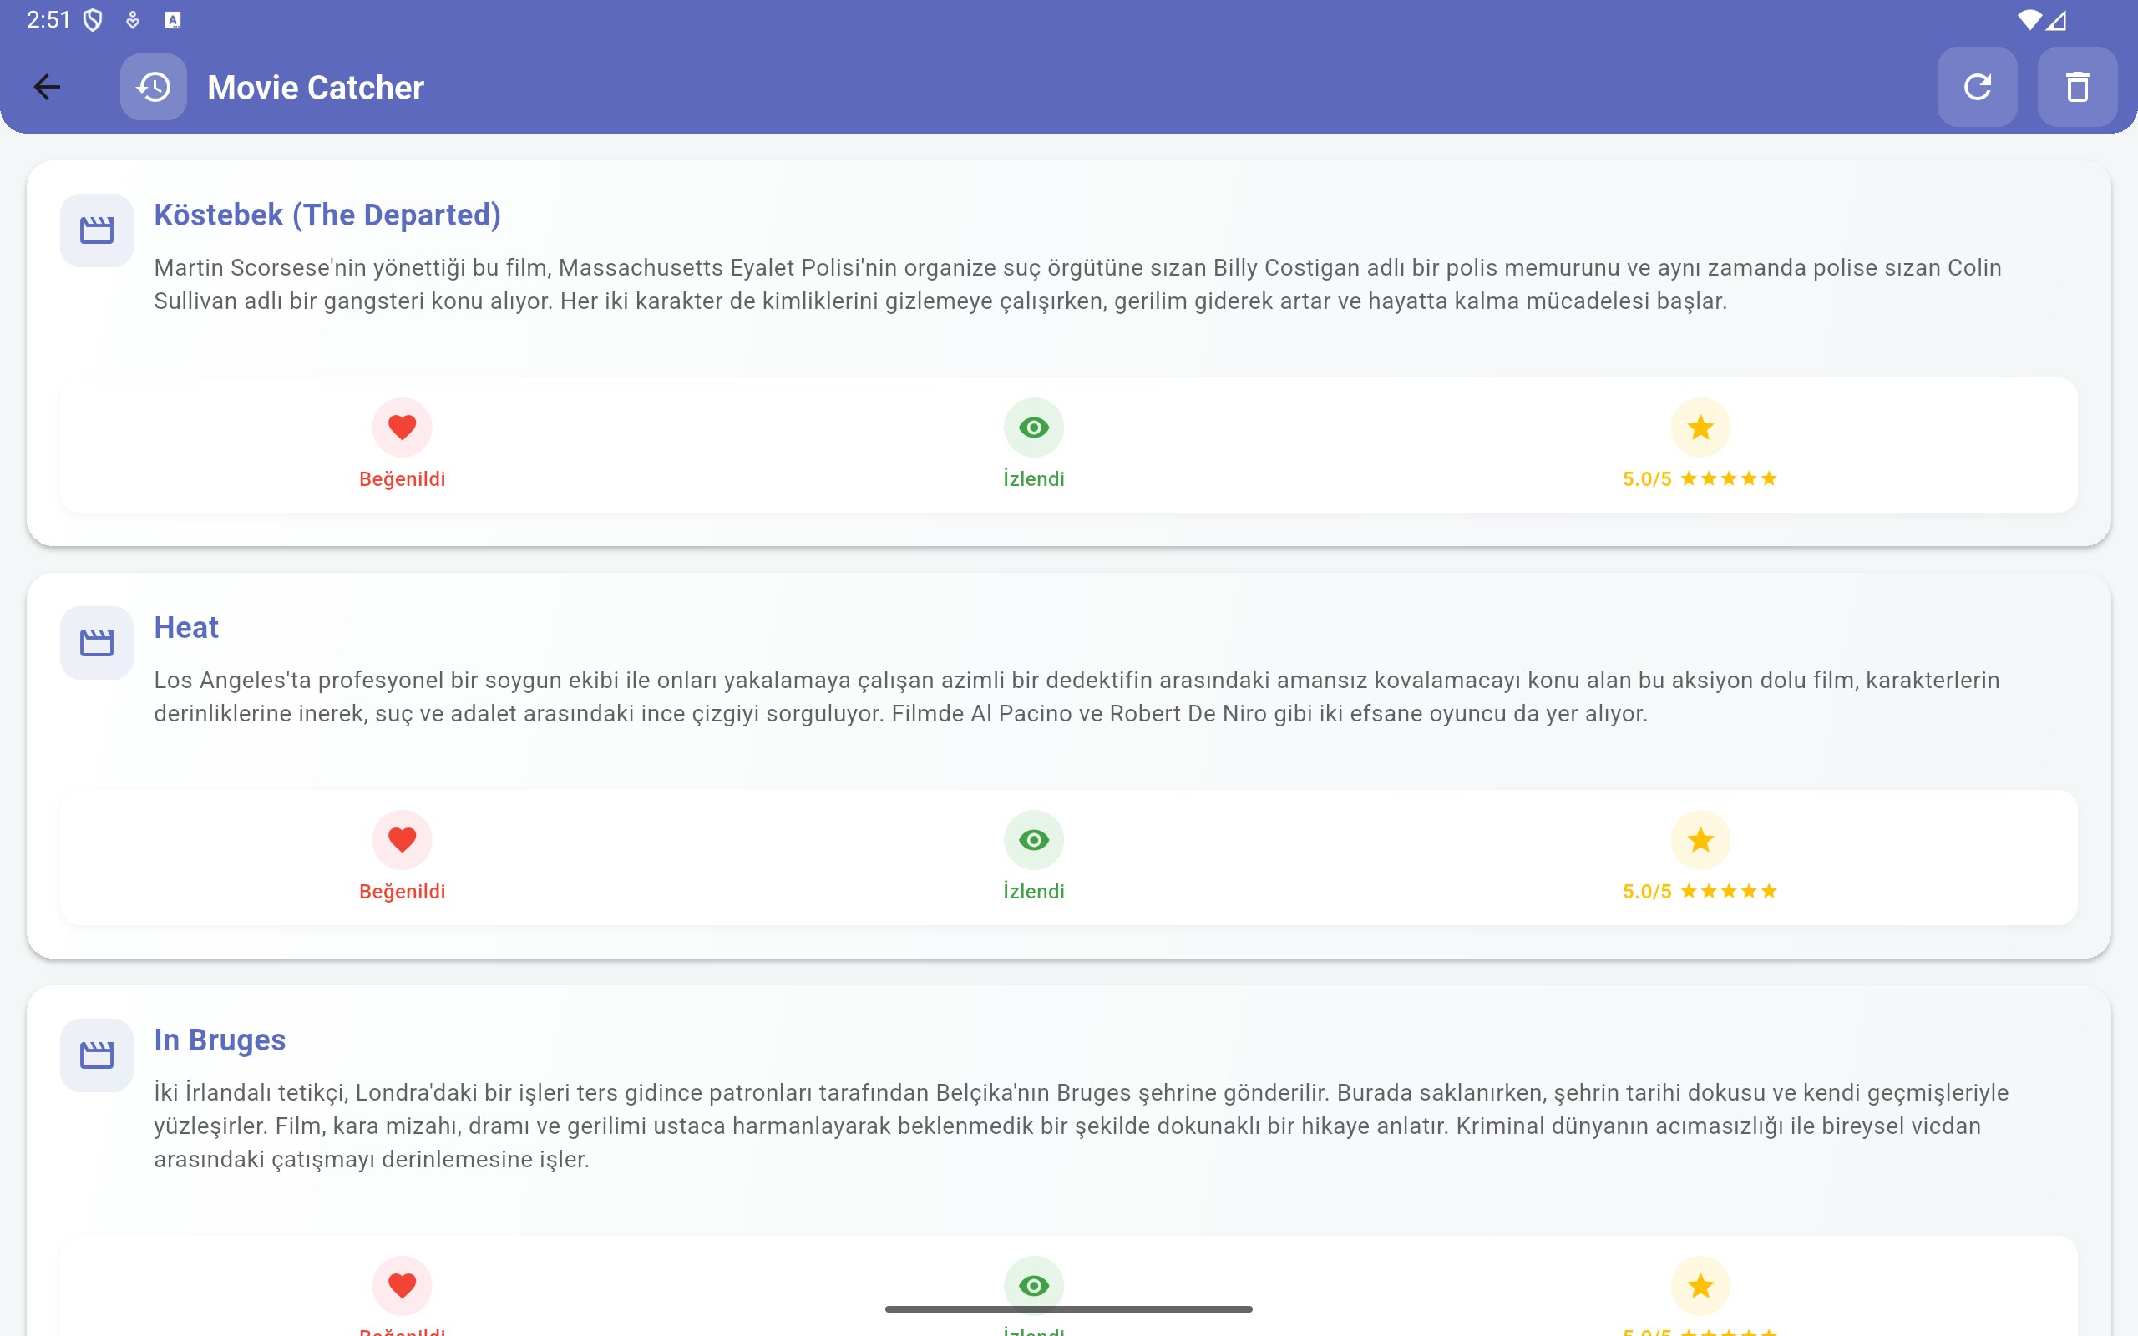2138x1336 pixels.
Task: Tap the trash delete icon
Action: [2076, 87]
